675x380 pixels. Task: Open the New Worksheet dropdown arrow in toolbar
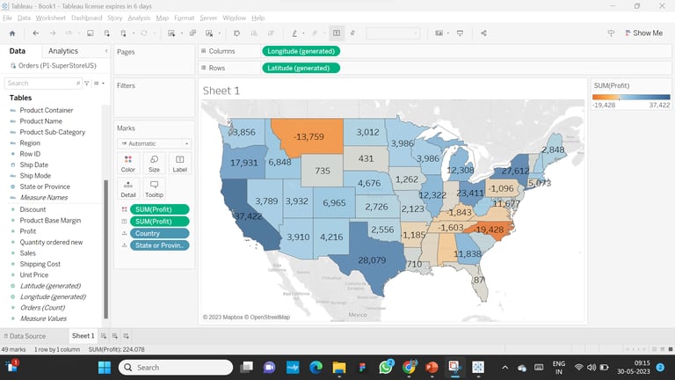[181, 33]
